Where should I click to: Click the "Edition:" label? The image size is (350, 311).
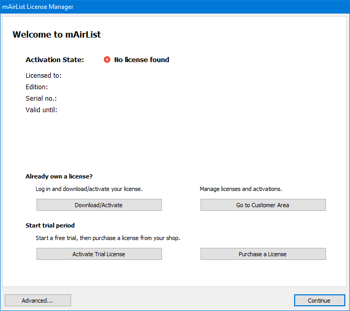pyautogui.click(x=37, y=87)
